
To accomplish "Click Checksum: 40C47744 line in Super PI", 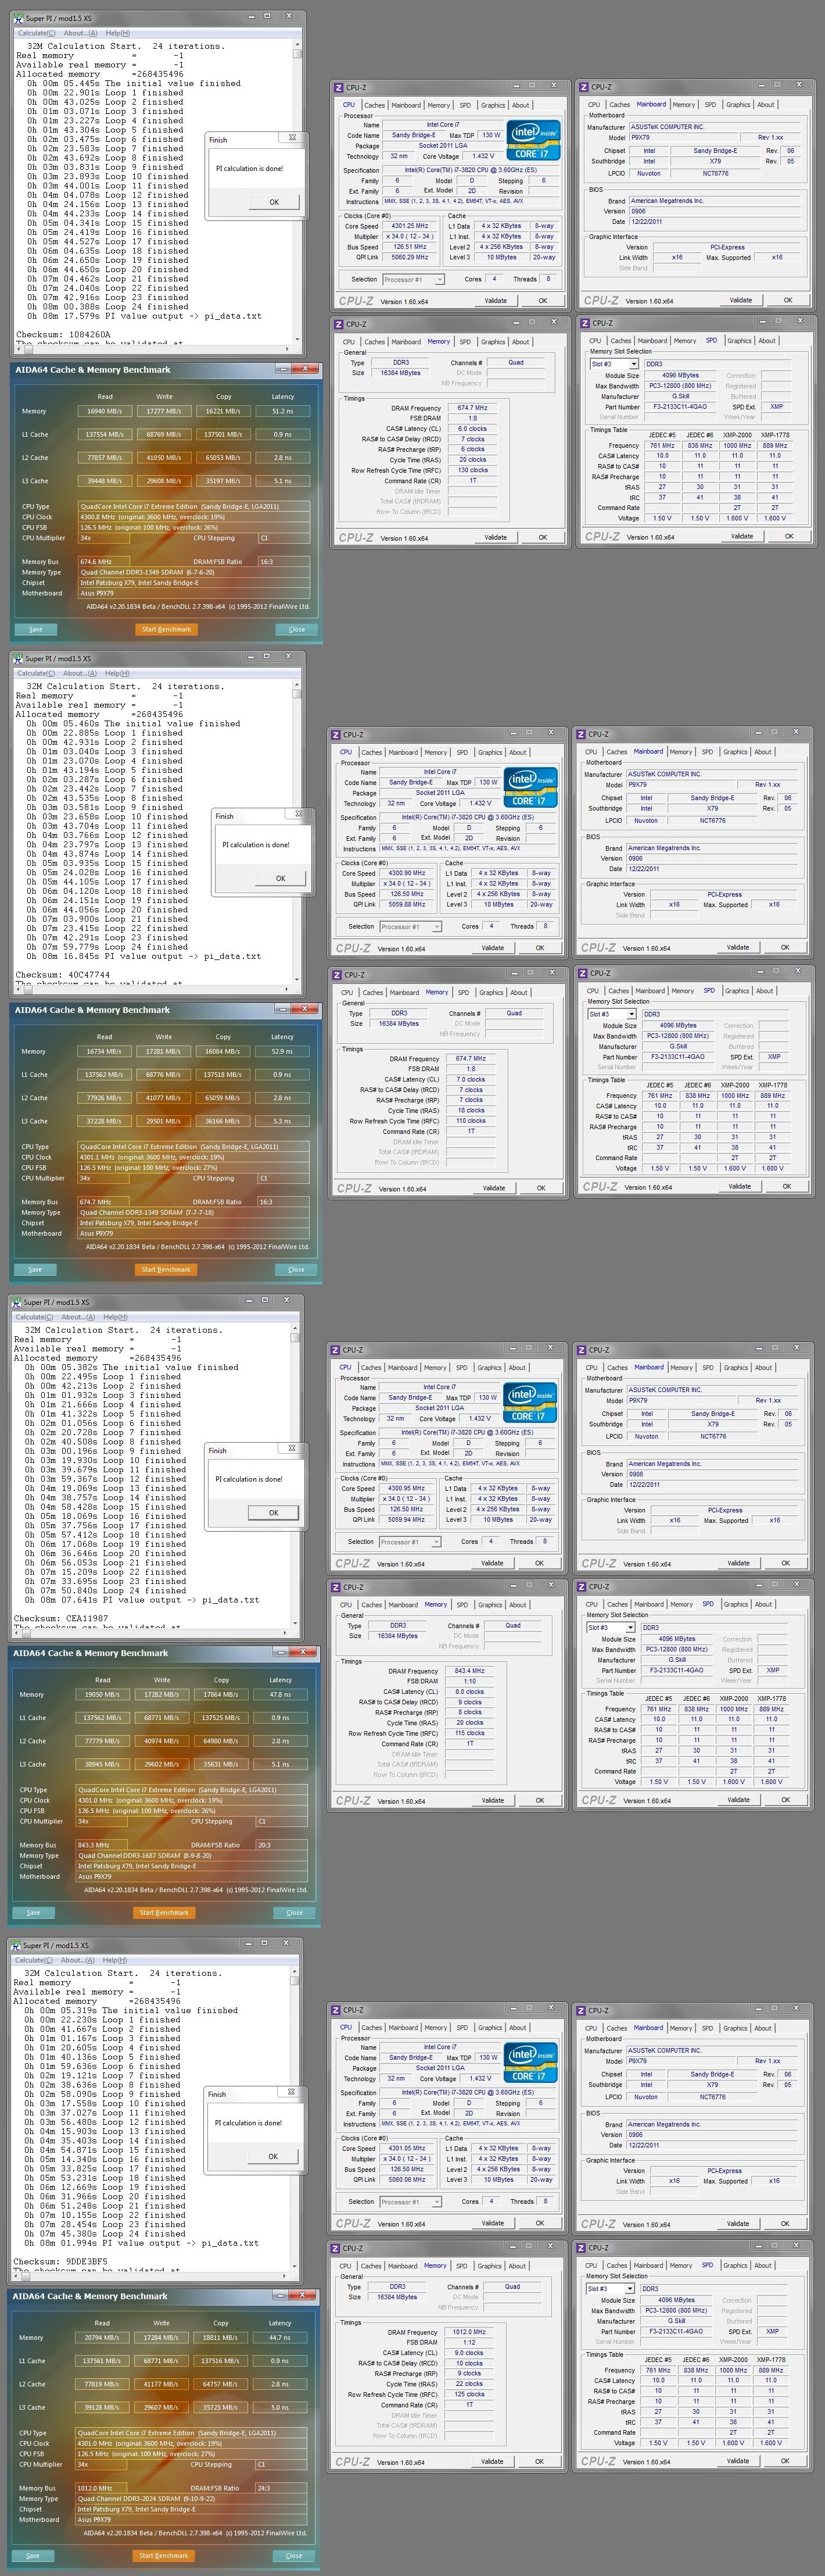I will click(x=63, y=974).
